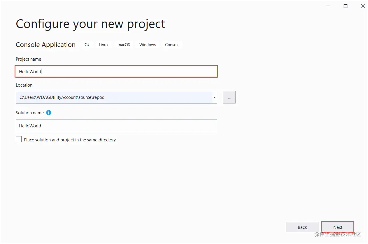368x244 pixels.
Task: Click the browse ellipsis button for Location
Action: coord(229,97)
